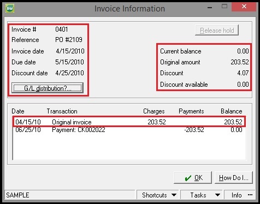Minimize the Invoice Information window
Screen dimensions: 260x204
[210, 8]
